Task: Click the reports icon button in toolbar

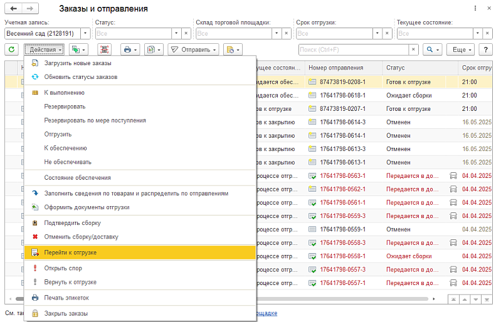Action: (x=154, y=49)
